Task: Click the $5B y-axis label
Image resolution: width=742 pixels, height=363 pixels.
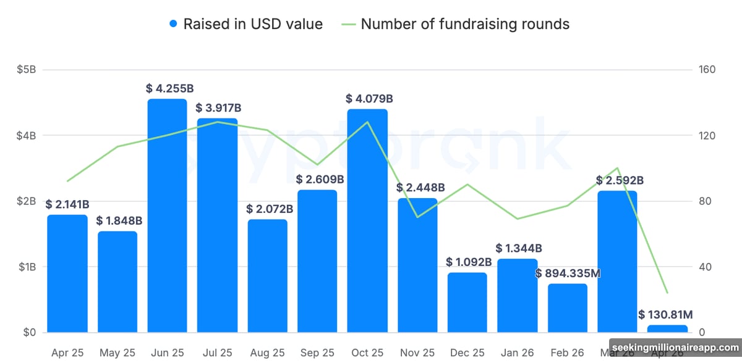Action: (27, 70)
